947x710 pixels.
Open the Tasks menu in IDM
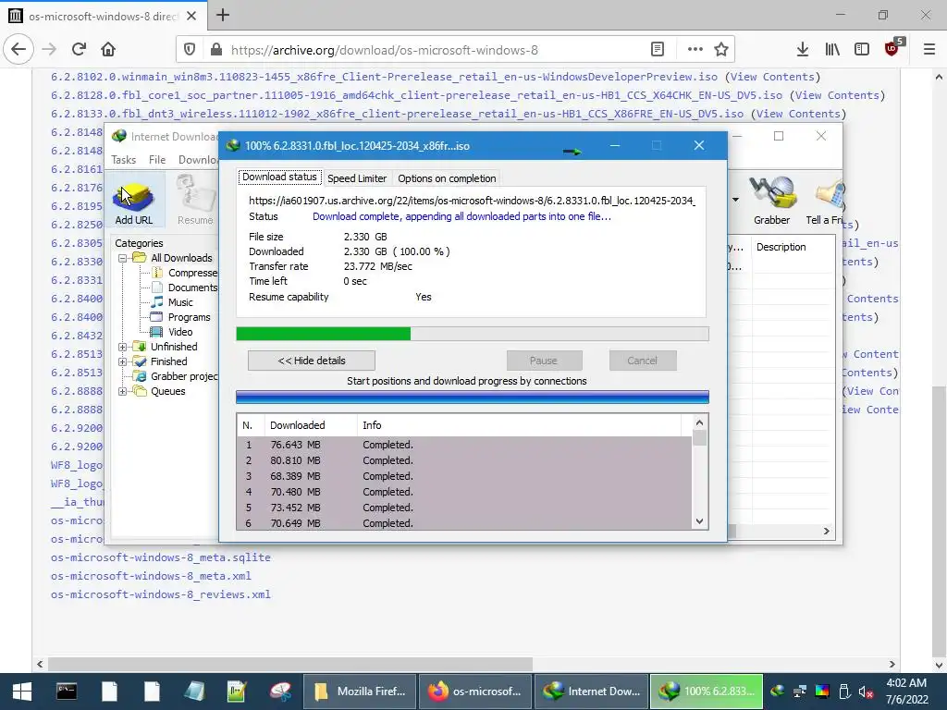123,159
